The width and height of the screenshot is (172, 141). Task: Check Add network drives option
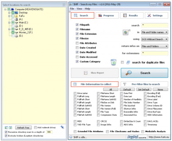(35, 128)
